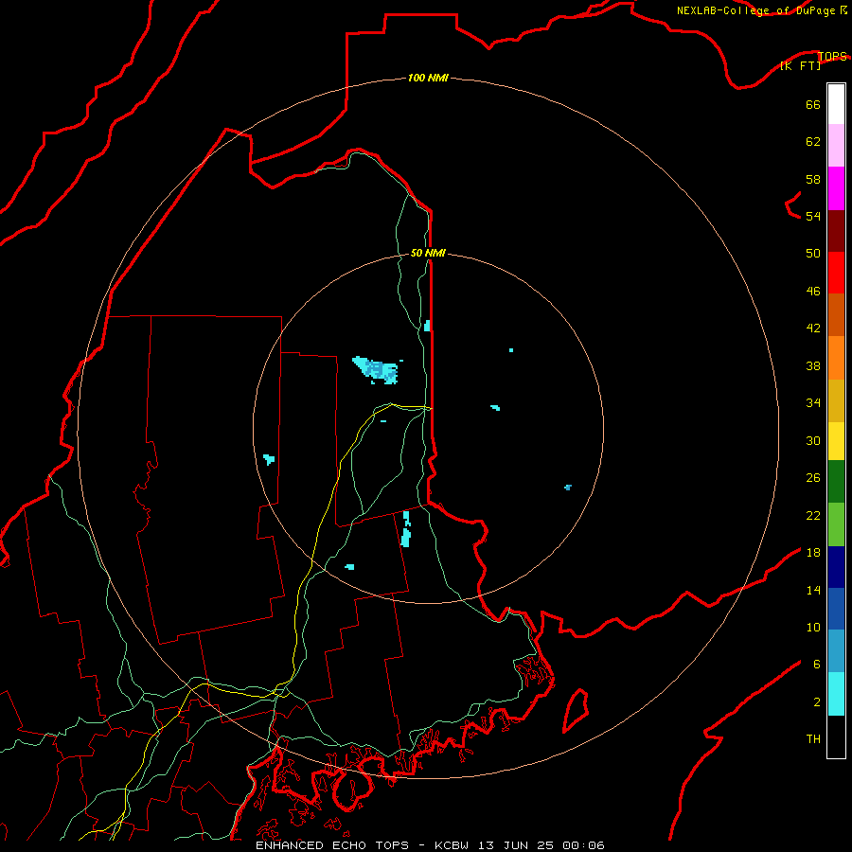Click the legend value 34

[x=813, y=403]
